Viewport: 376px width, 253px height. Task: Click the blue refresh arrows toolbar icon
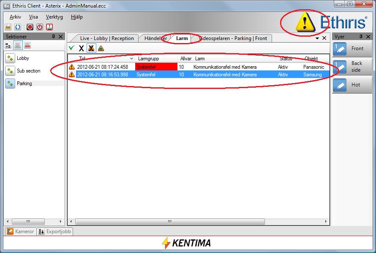click(x=18, y=27)
